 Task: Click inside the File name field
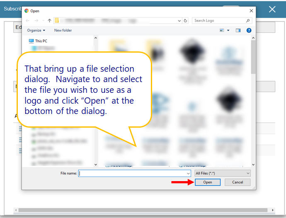[x=132, y=173]
